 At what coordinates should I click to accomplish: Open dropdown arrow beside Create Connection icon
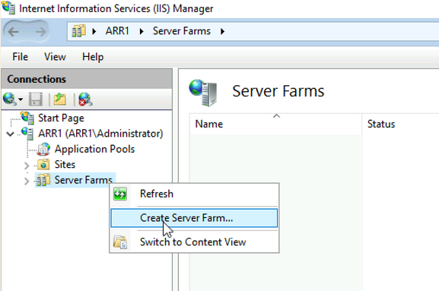pos(21,100)
